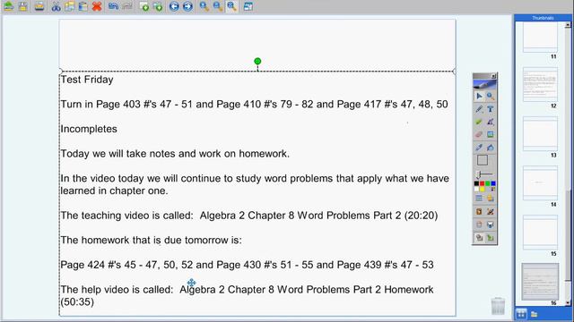
Task: Select the yellow color swatch
Action: click(483, 189)
